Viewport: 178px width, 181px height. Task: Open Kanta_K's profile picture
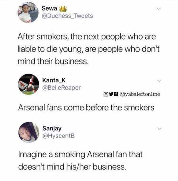pyautogui.click(x=28, y=84)
